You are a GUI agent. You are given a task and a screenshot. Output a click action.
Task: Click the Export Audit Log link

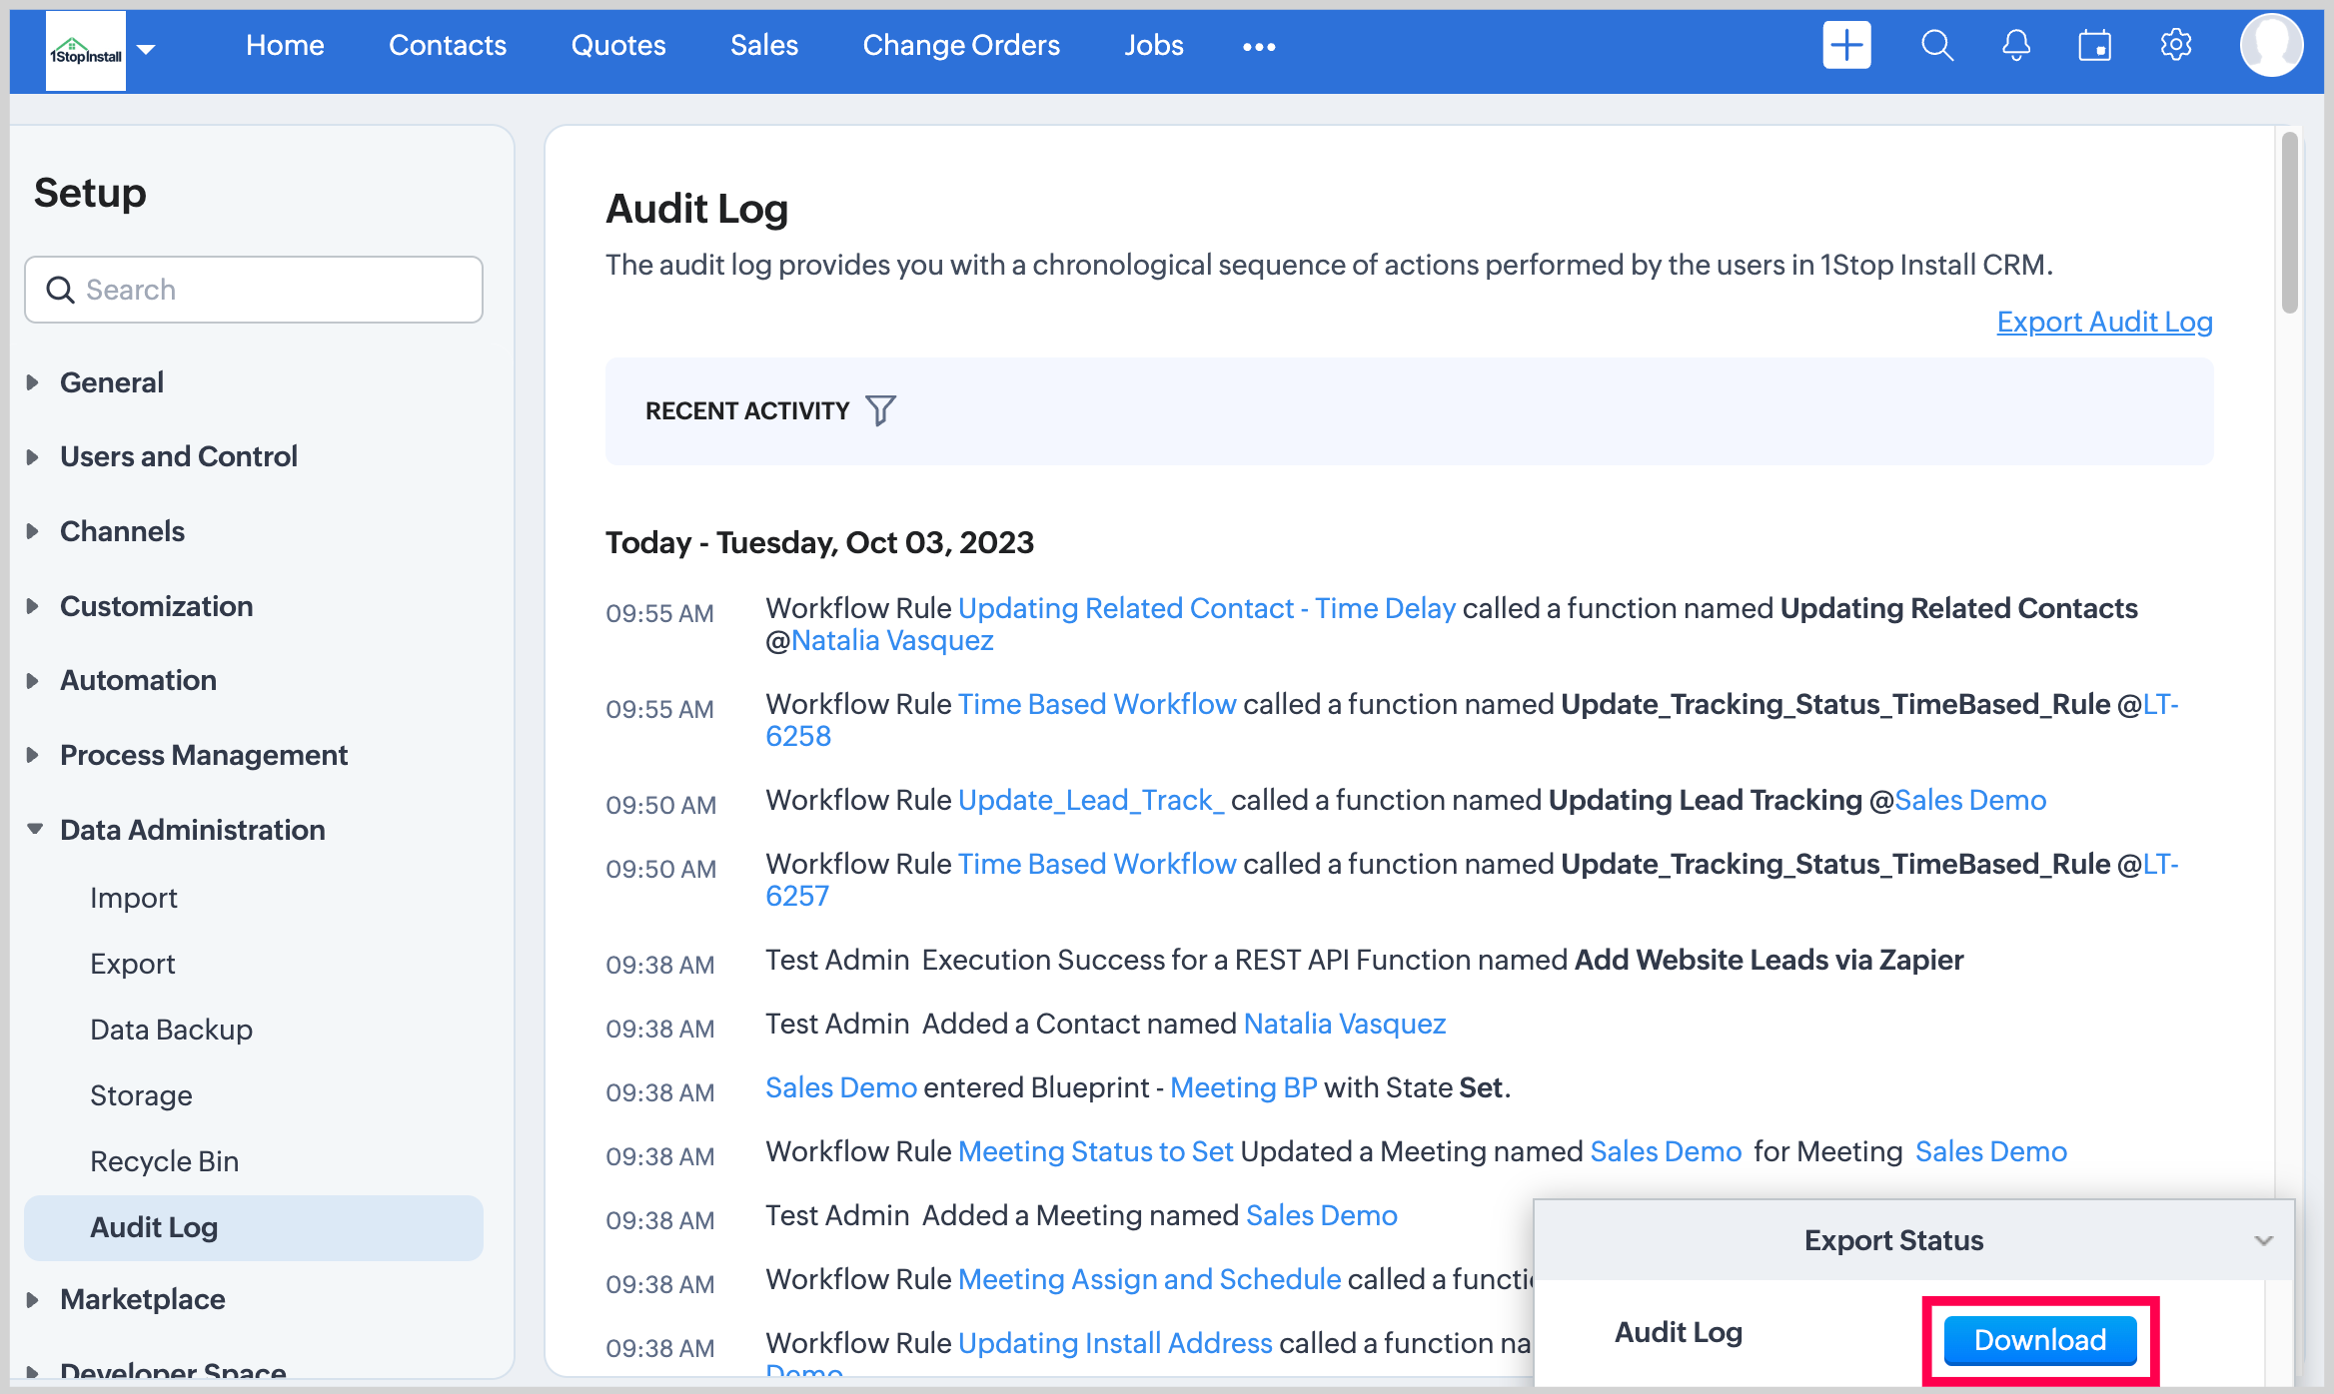click(2103, 322)
